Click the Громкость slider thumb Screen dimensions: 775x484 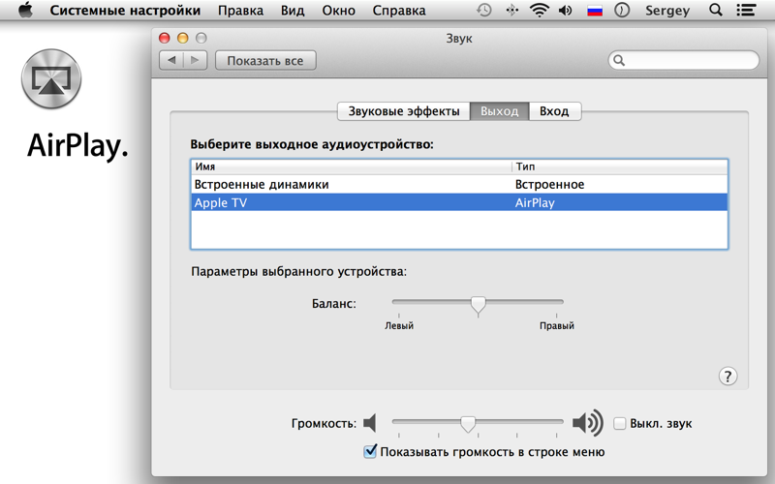468,424
